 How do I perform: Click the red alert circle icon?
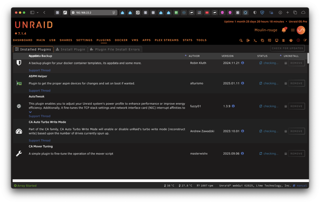(x=298, y=40)
